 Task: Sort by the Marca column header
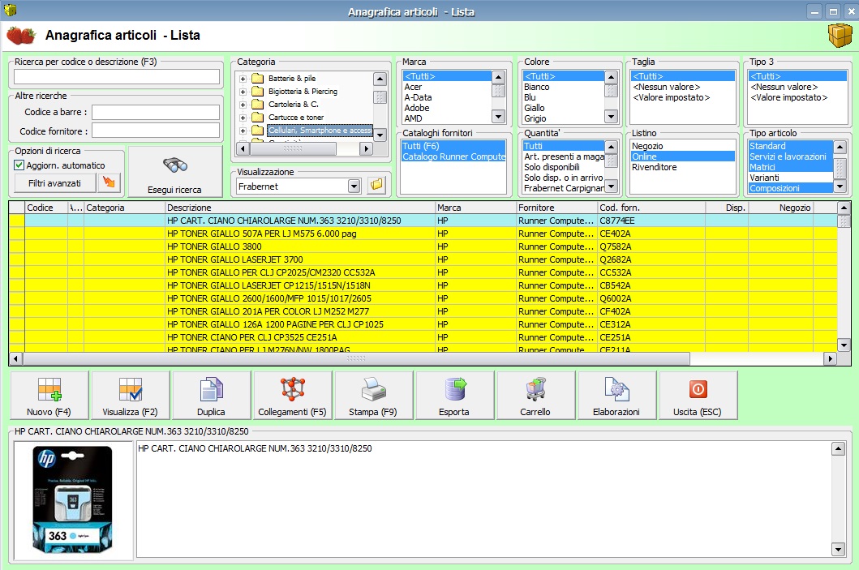(475, 208)
